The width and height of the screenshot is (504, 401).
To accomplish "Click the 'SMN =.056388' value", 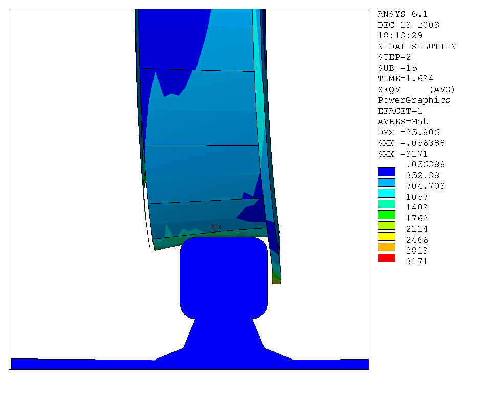I will point(411,143).
